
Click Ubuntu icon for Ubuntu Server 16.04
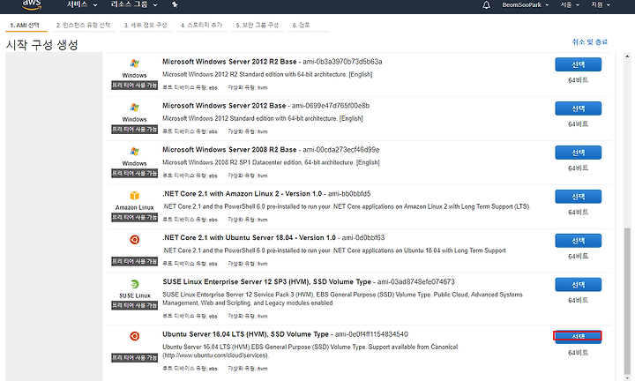pyautogui.click(x=134, y=336)
